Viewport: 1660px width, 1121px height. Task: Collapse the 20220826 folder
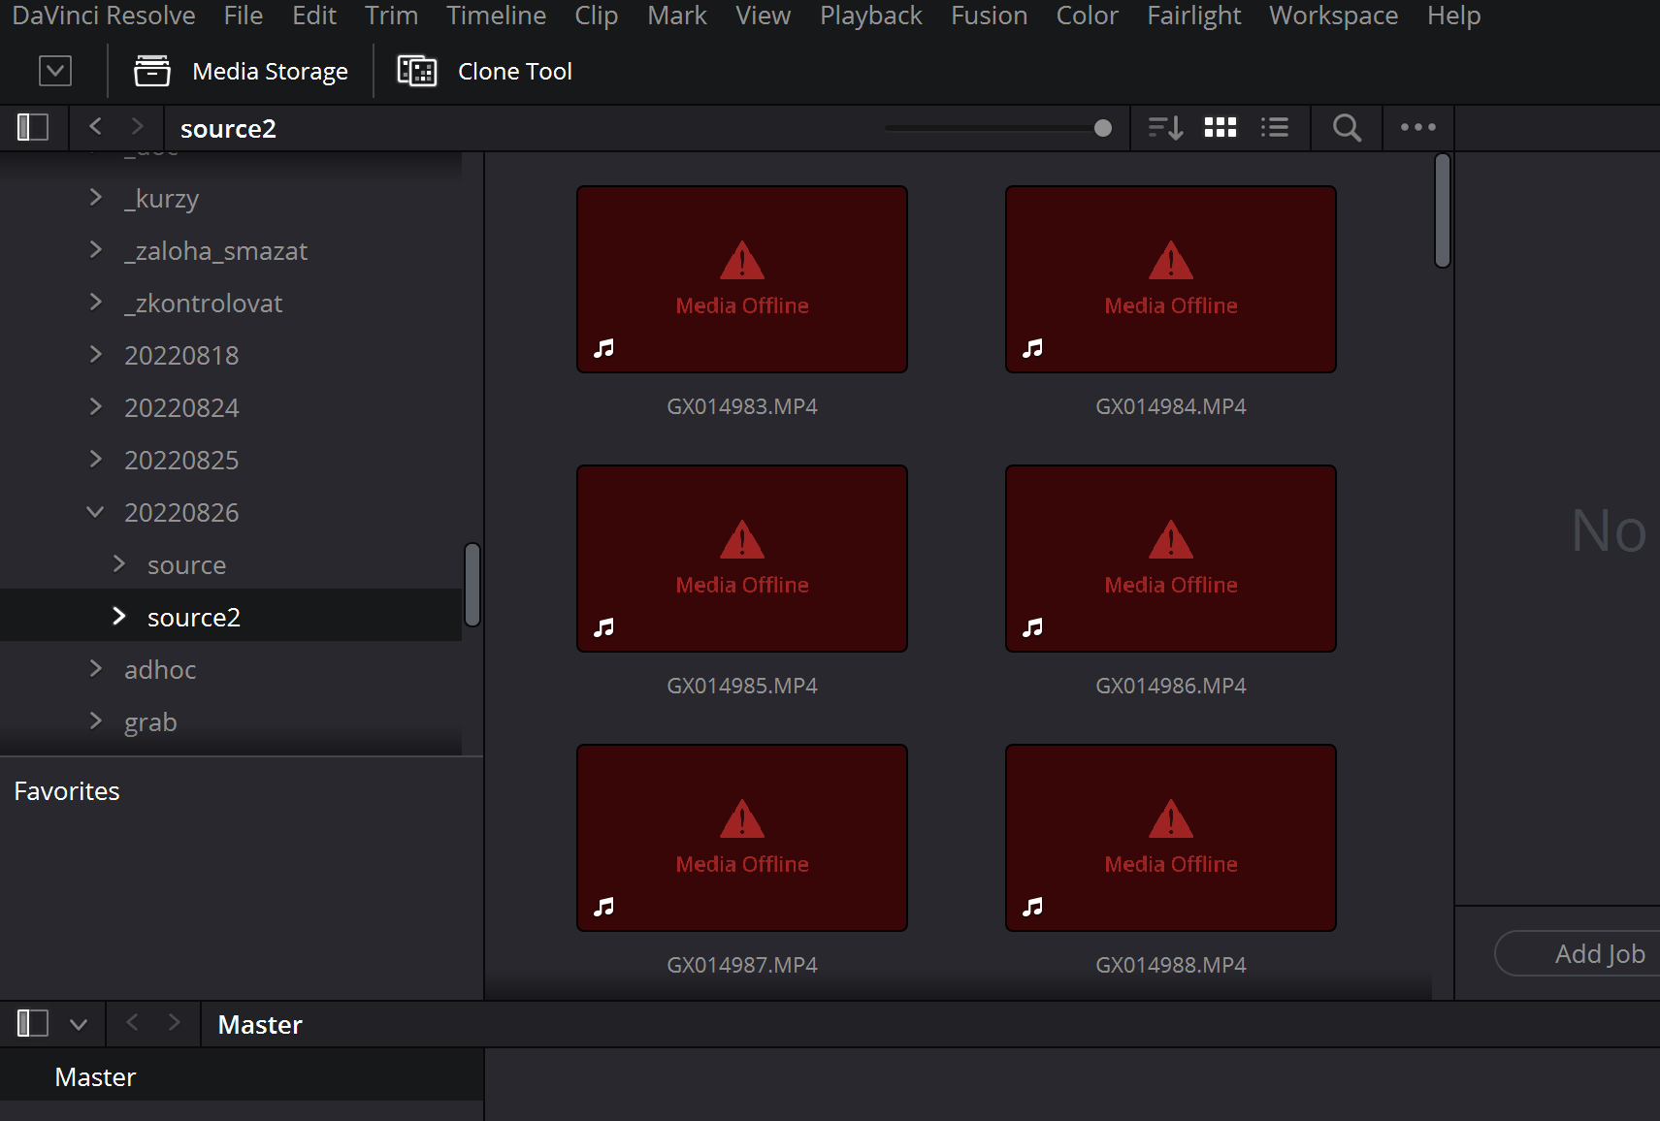point(95,512)
